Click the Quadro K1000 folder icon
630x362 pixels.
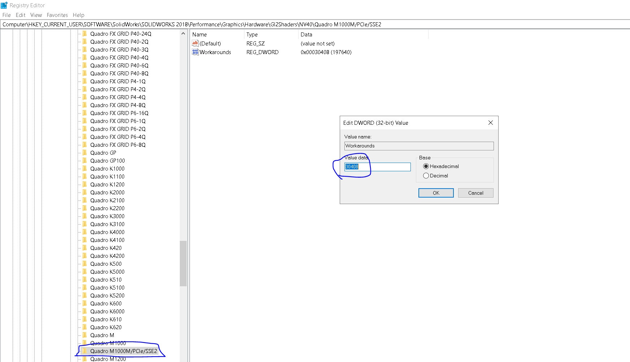point(84,168)
